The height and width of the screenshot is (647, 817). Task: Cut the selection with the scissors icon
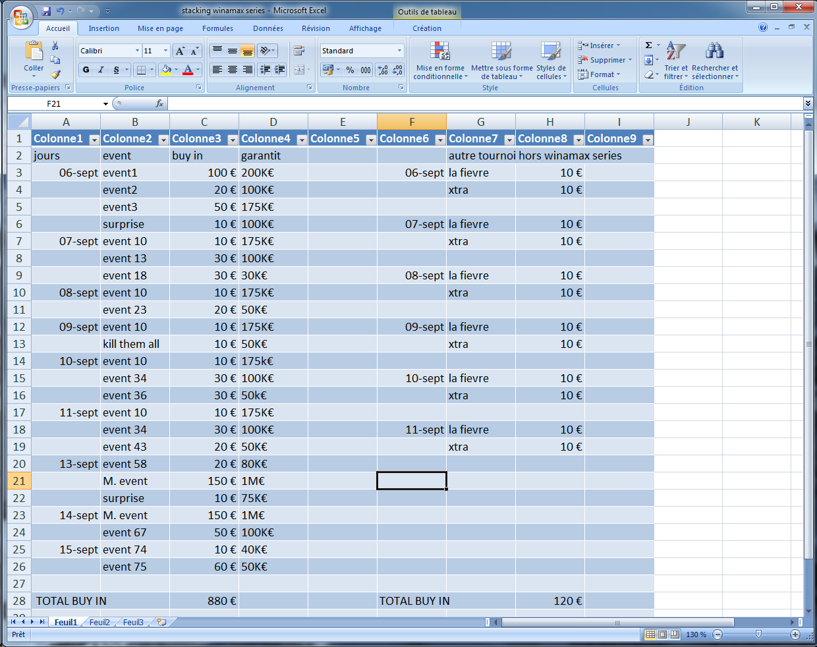55,45
